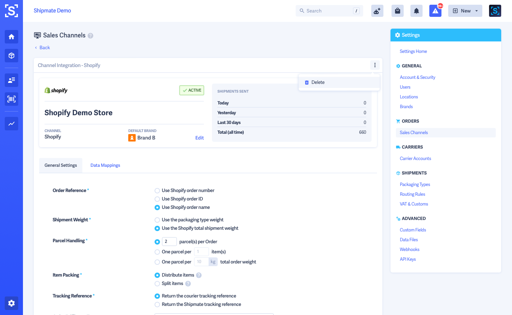Open the AI assistant robot icon
The width and height of the screenshot is (512, 315).
[377, 10]
